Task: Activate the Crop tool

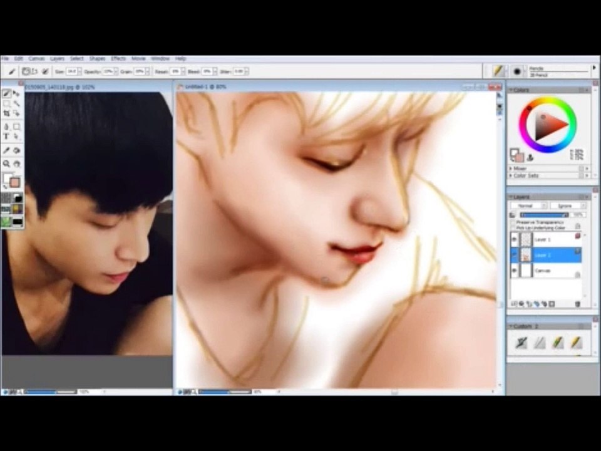Action: click(x=6, y=113)
